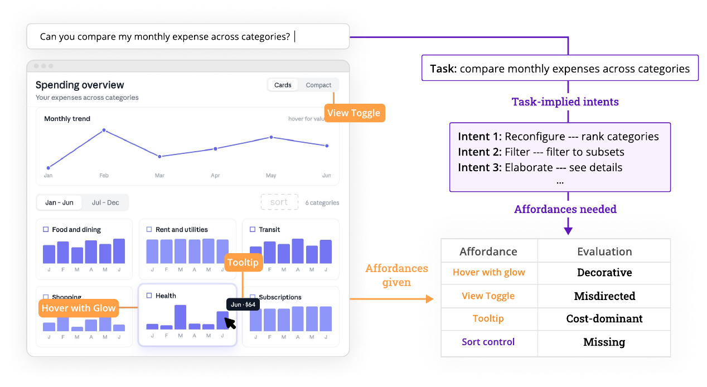Click the Mar data point on Monthly trend
Viewport: 707px width, 387px height.
[x=159, y=156]
